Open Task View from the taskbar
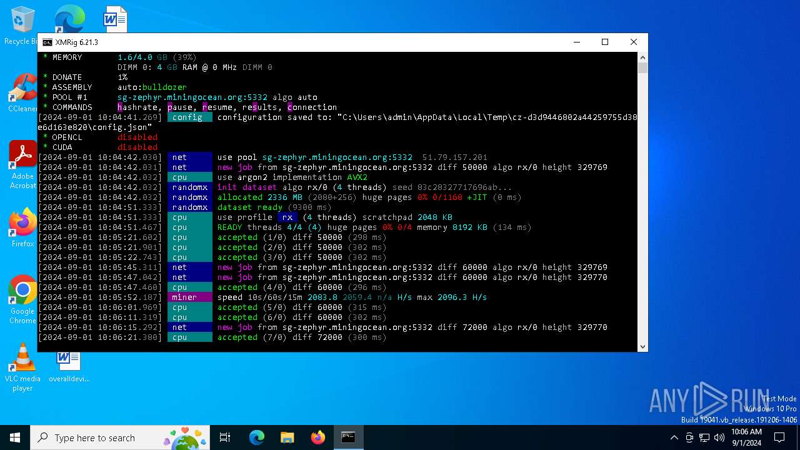800x450 pixels. (225, 437)
